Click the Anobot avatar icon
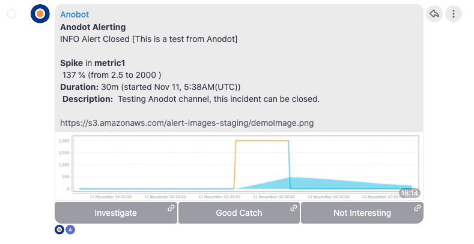The height and width of the screenshot is (244, 474). tap(40, 14)
